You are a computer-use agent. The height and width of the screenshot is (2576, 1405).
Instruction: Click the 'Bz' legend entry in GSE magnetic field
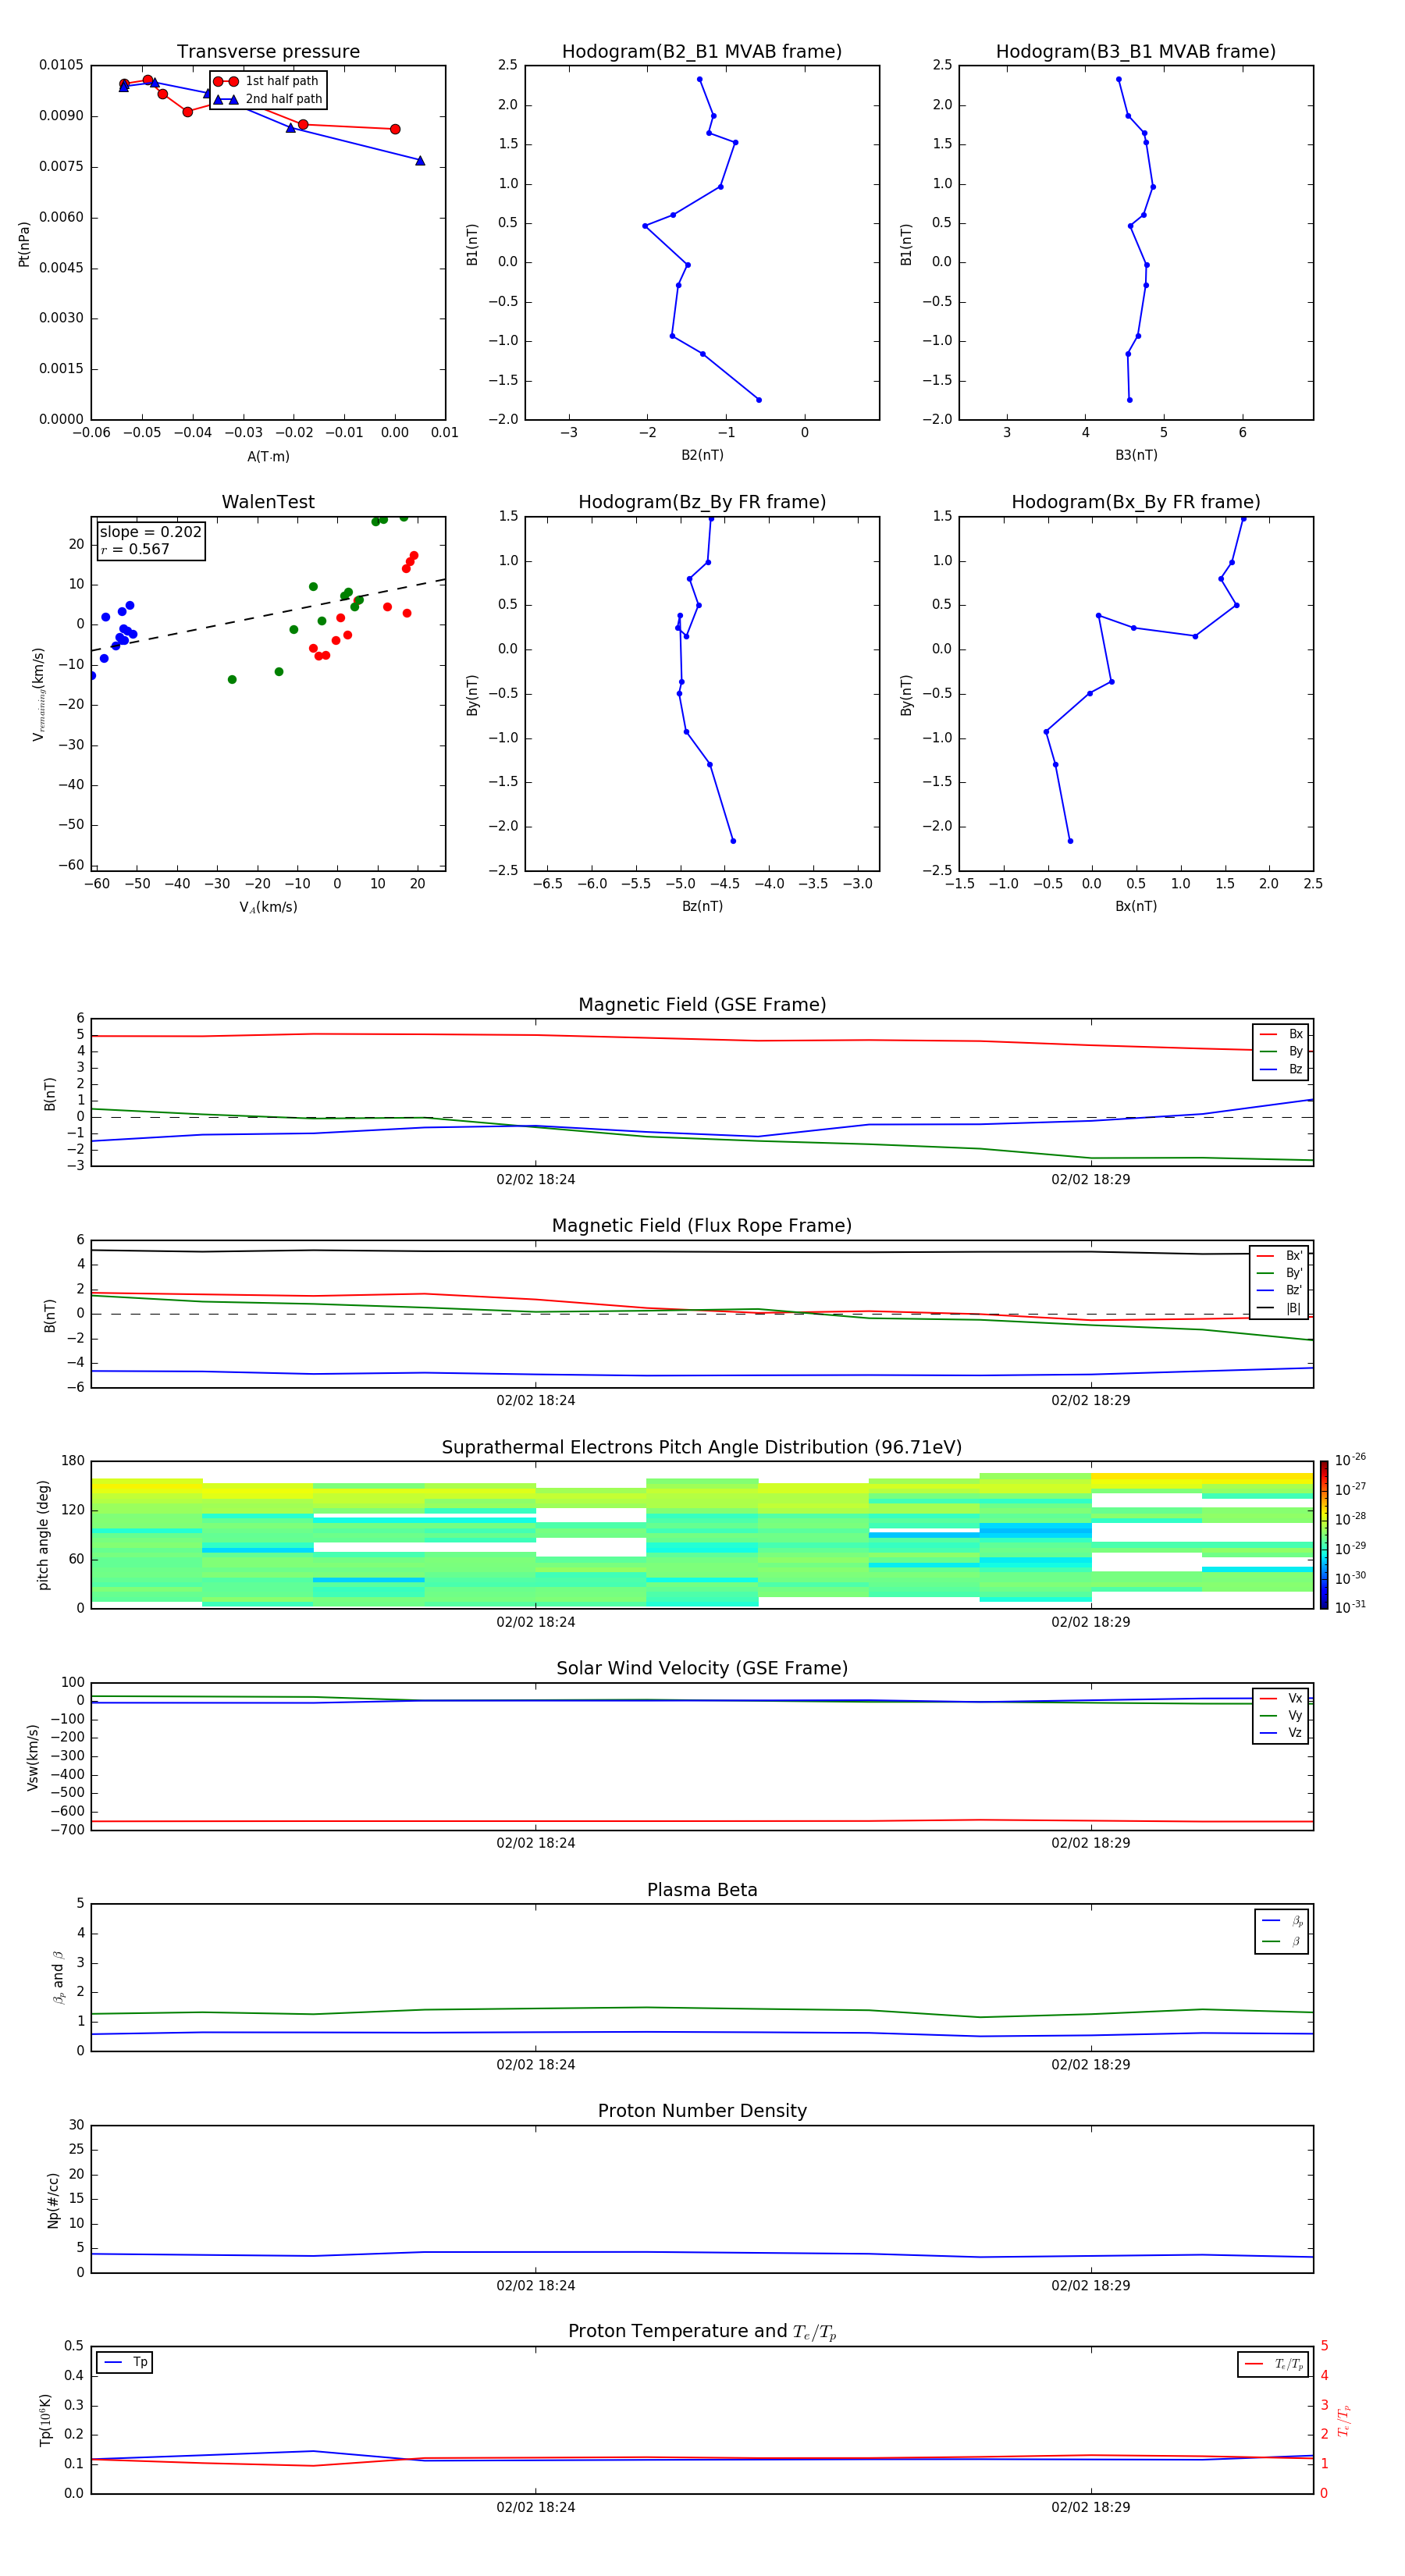pyautogui.click(x=1281, y=1070)
